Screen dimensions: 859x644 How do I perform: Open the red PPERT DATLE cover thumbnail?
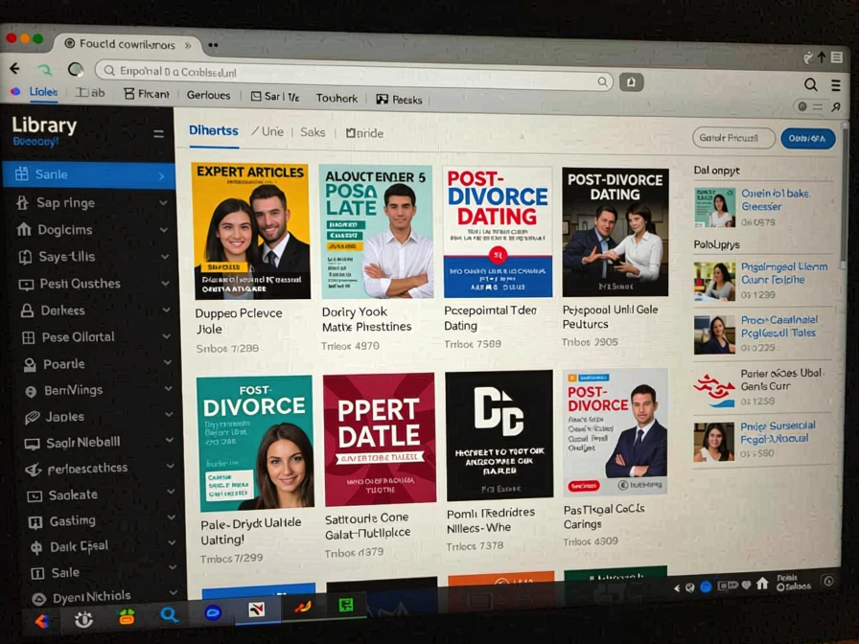(x=380, y=439)
